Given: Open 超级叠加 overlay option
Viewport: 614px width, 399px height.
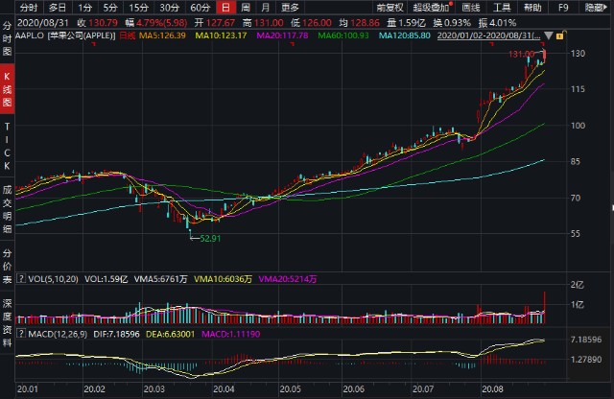Looking at the screenshot, I should click(x=430, y=7).
